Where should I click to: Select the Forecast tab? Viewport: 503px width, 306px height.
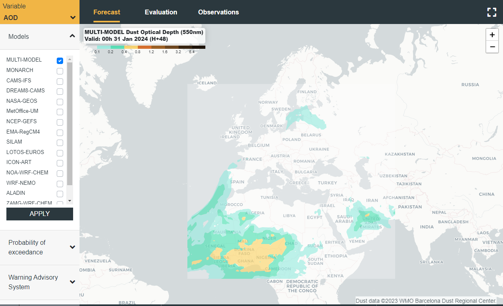[107, 12]
